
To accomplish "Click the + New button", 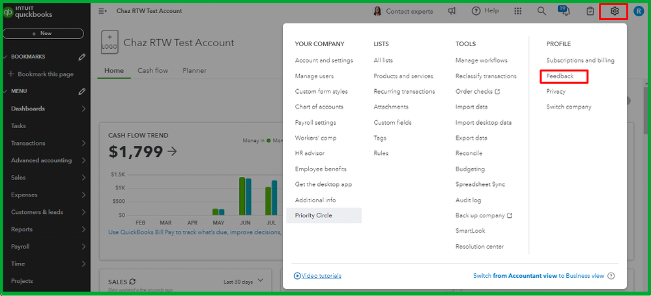I will click(43, 33).
